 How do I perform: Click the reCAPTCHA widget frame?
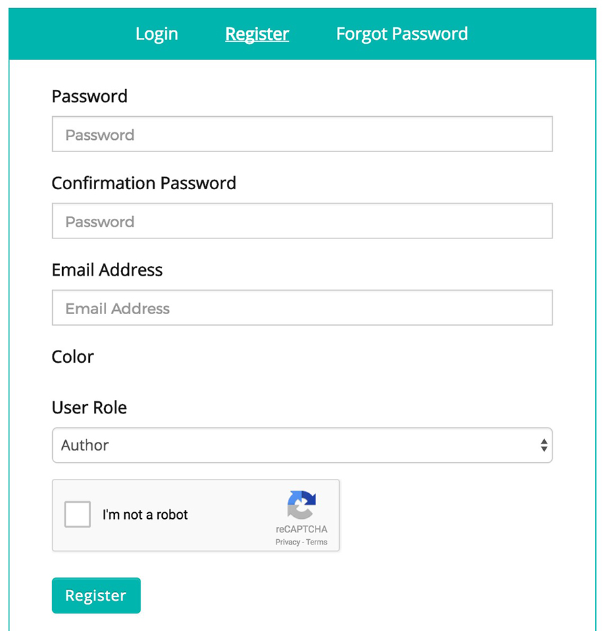coord(196,515)
